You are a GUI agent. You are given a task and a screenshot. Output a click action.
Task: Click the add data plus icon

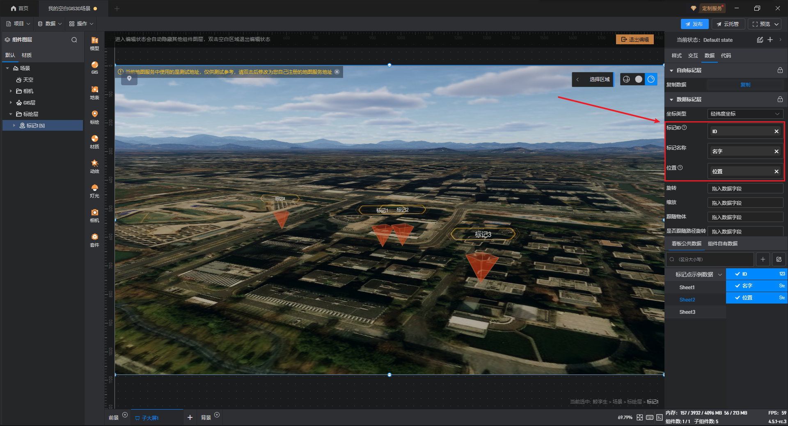click(x=763, y=259)
